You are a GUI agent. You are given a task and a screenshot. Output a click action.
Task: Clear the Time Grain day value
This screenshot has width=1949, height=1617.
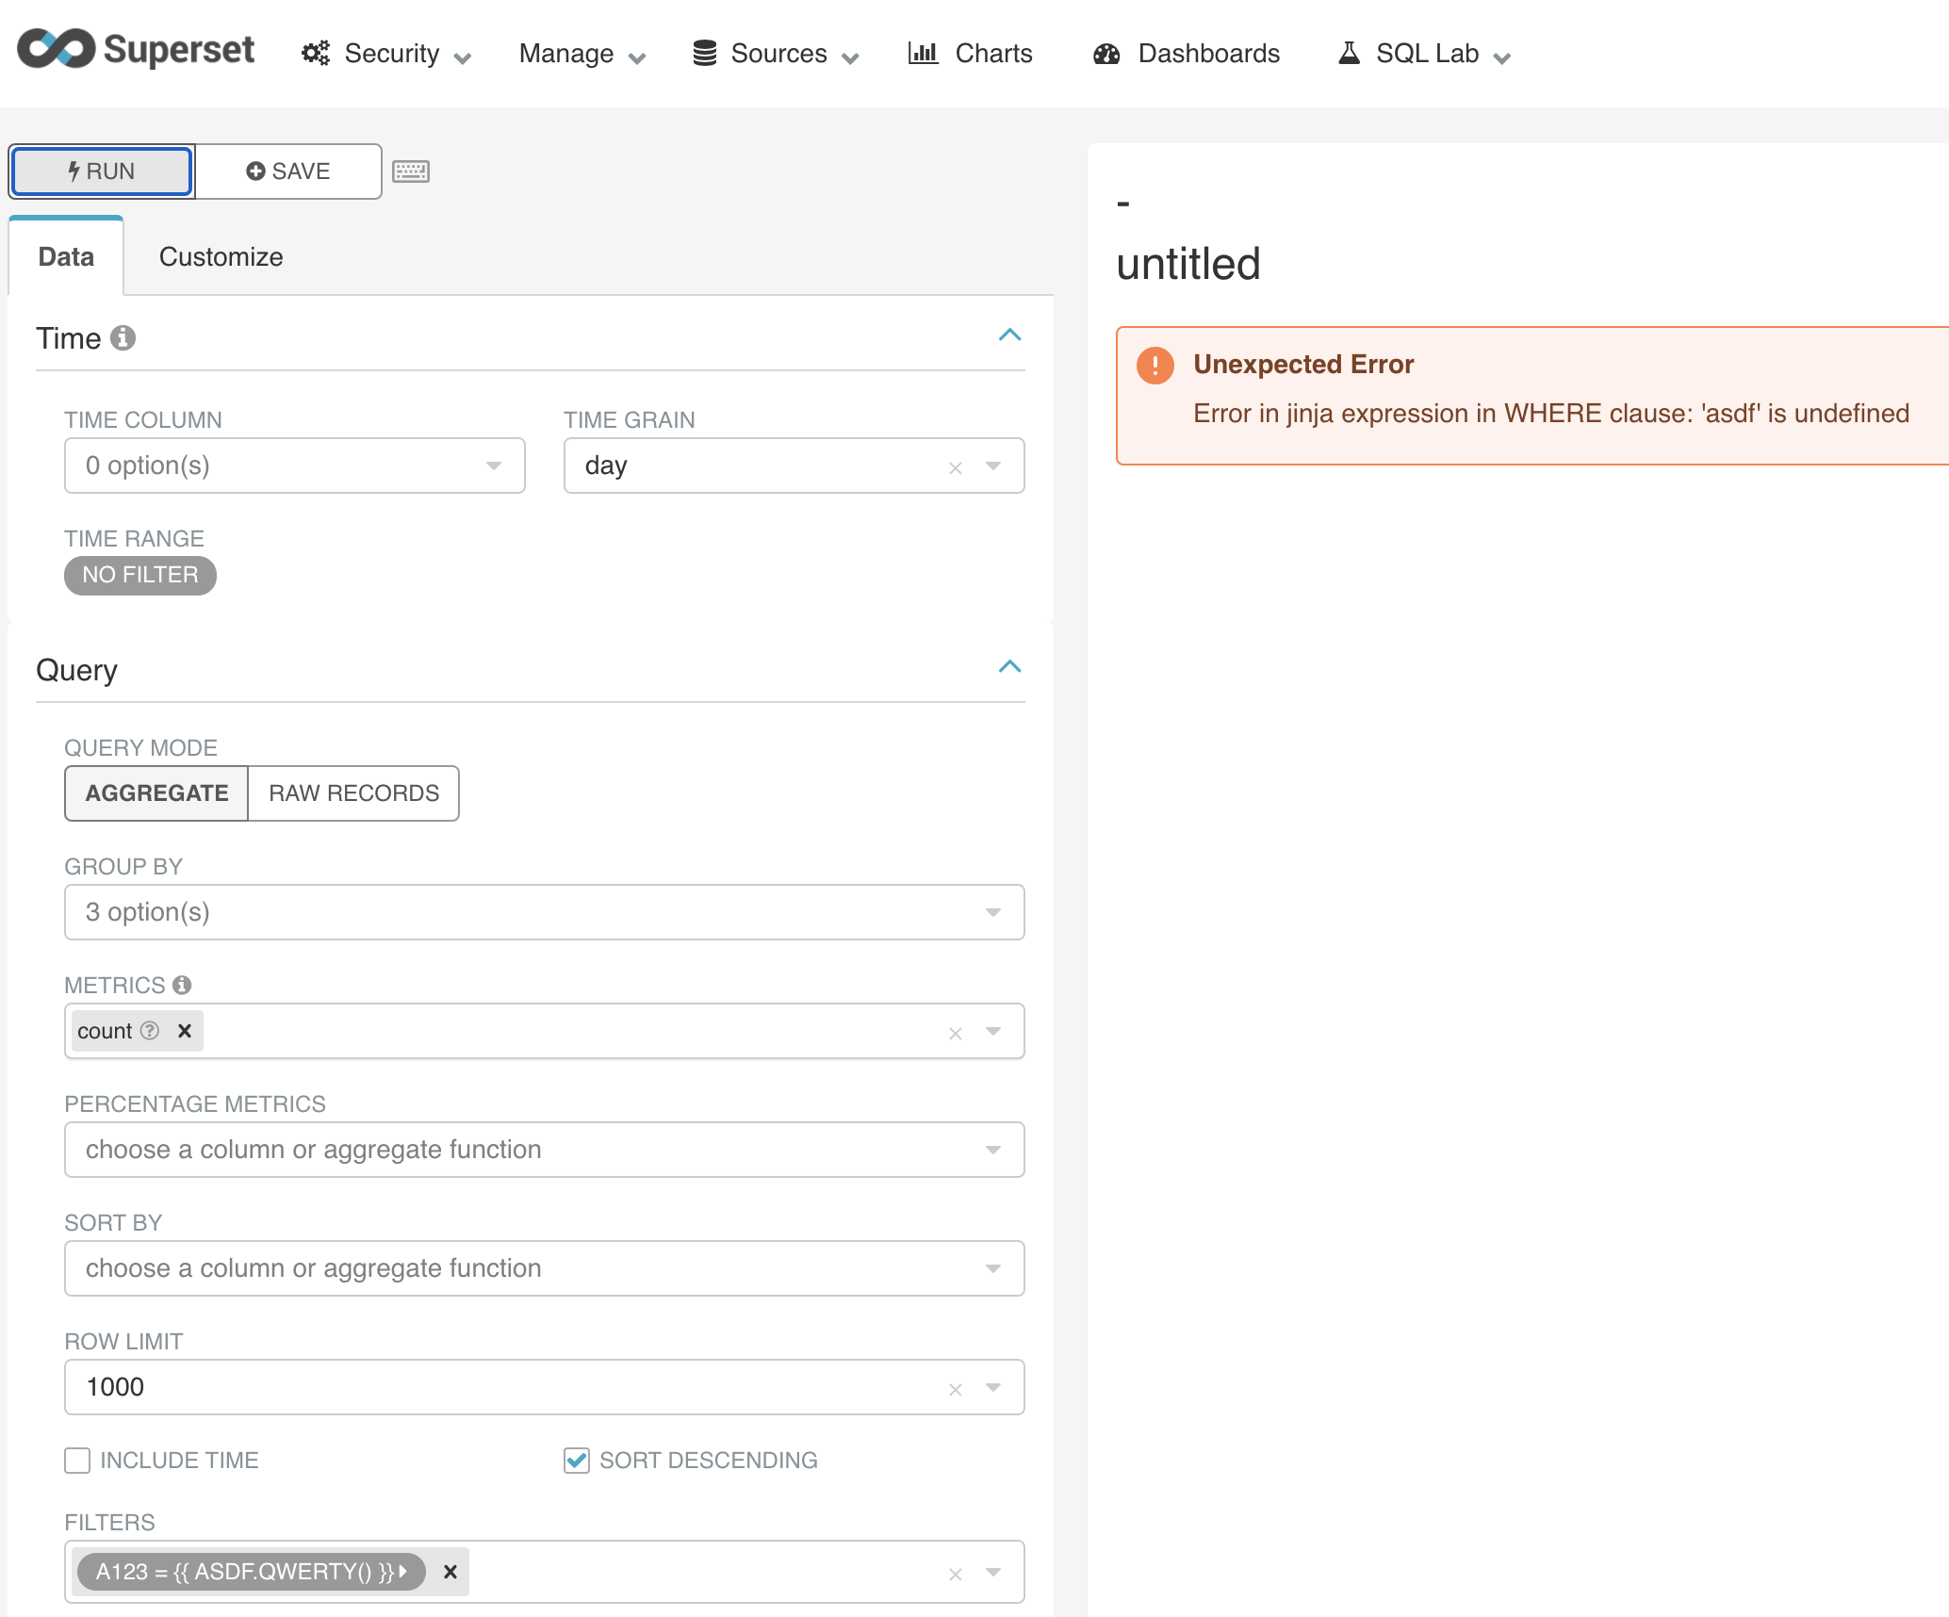pyautogui.click(x=955, y=467)
